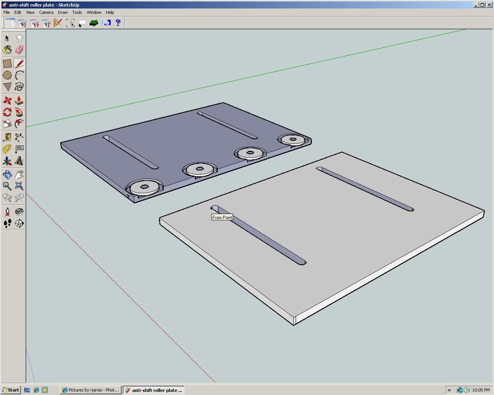Select the Arc tool
The width and height of the screenshot is (494, 395).
[x=19, y=75]
